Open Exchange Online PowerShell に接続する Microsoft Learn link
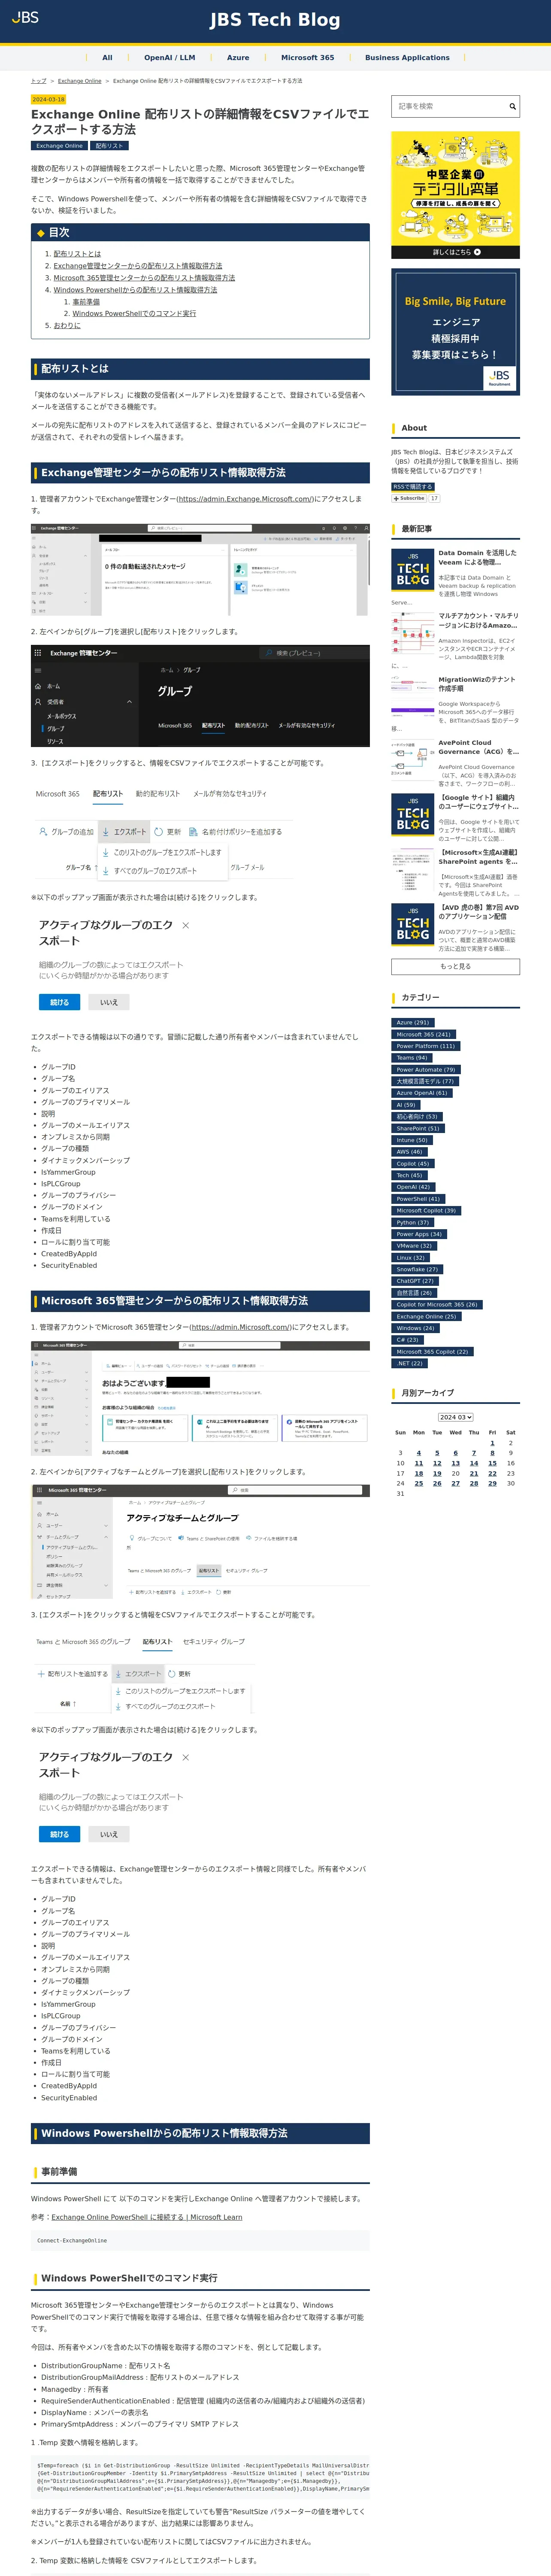 tap(147, 2217)
